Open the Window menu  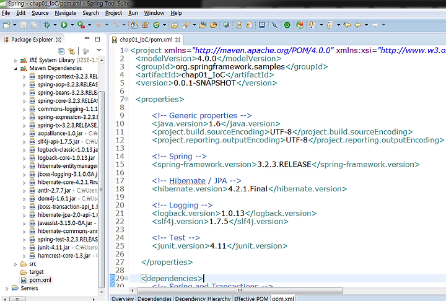click(x=154, y=13)
